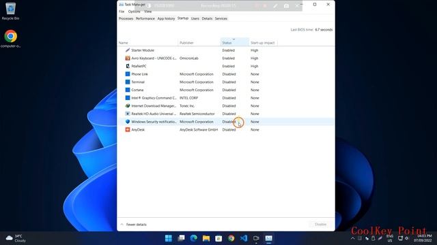This screenshot has width=437, height=245.
Task: Open the clock and date flyout
Action: click(423, 238)
